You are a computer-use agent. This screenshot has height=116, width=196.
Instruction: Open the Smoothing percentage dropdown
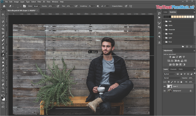point(94,6)
